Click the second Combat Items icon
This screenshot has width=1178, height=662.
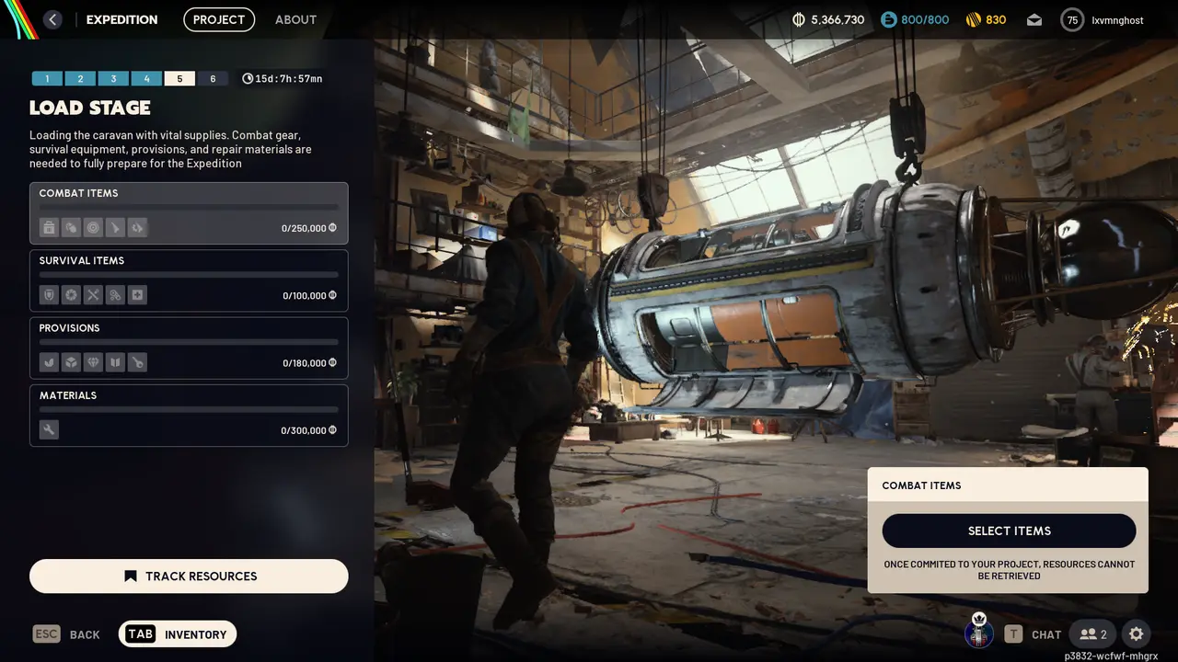coord(71,227)
